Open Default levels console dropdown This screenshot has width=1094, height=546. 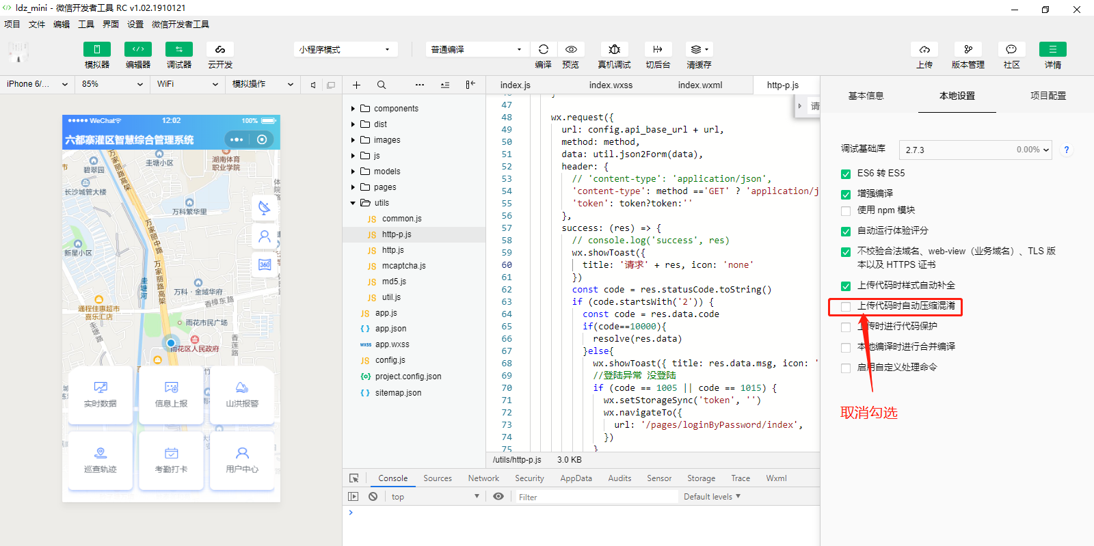[712, 497]
